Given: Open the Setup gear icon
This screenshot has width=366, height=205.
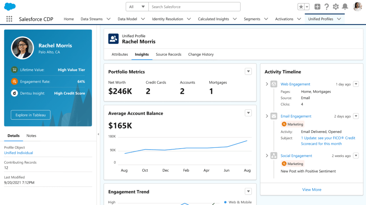Looking at the screenshot, I should click(336, 7).
